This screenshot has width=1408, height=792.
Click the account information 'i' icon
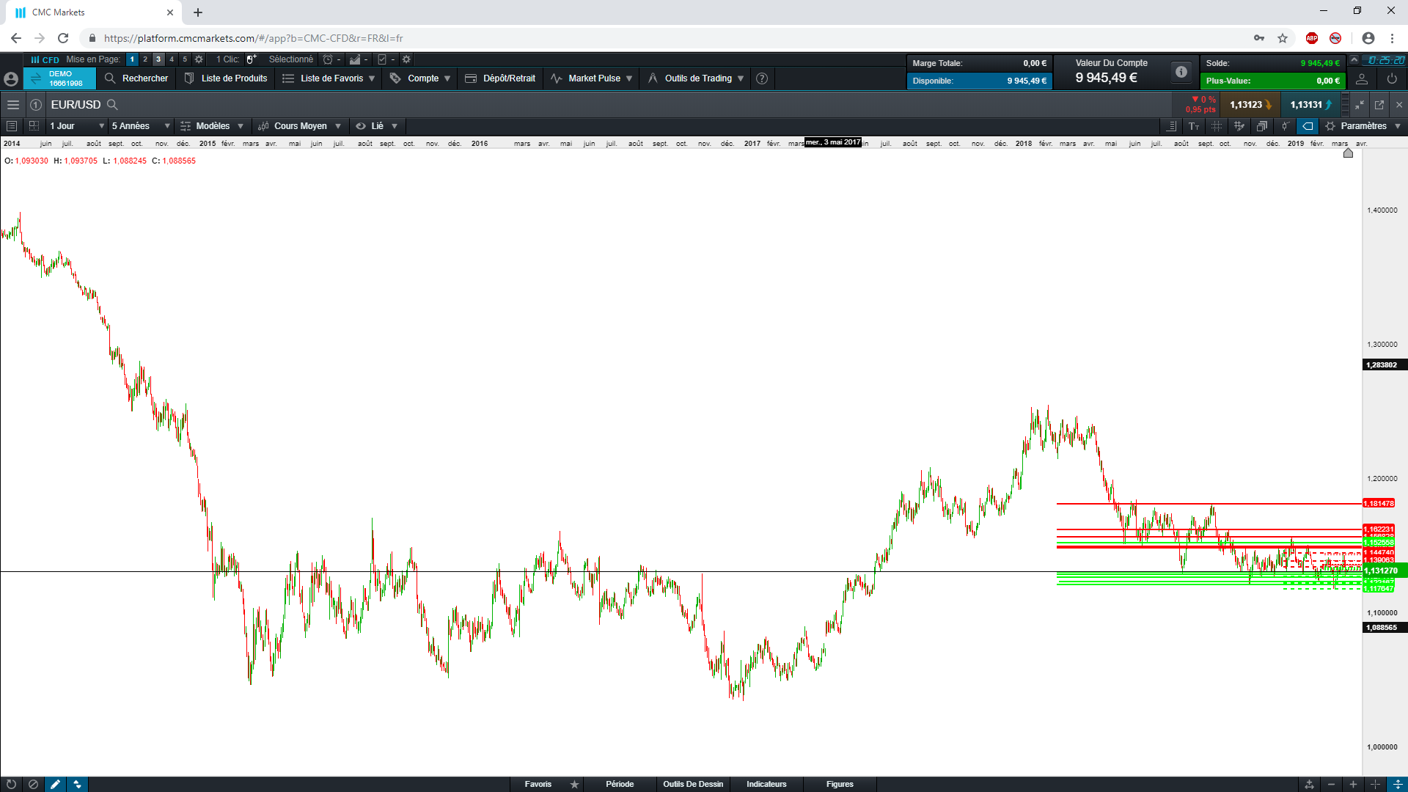(x=1181, y=72)
